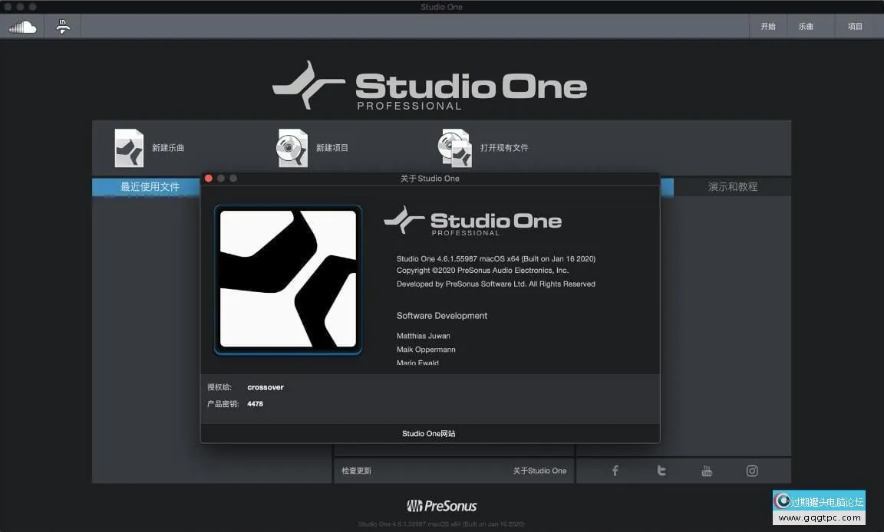Click the 关于Studio One about link

539,471
